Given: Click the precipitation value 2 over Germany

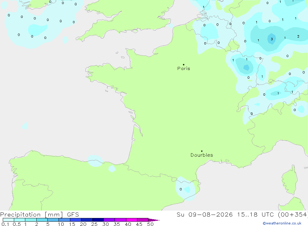Looking at the screenshot, I should pyautogui.click(x=298, y=36).
